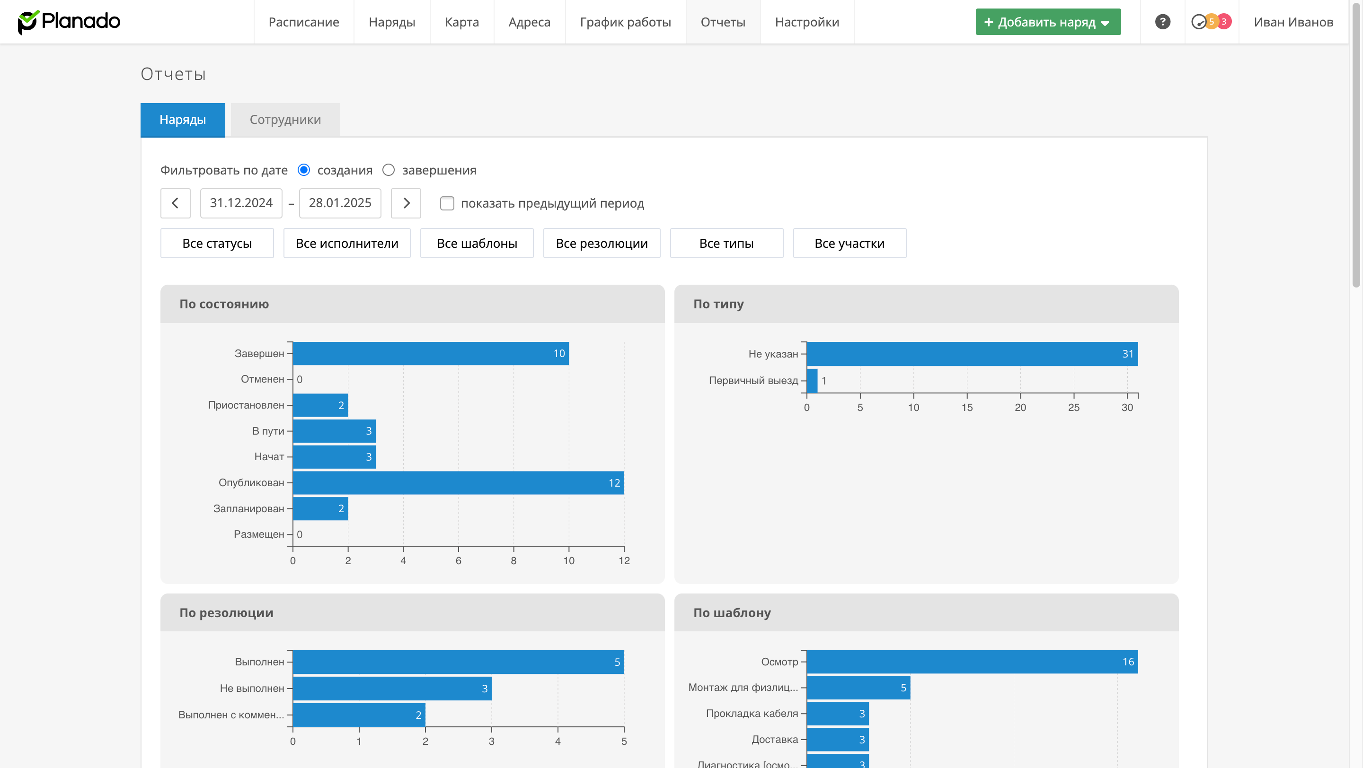
Task: Click the caret on Добавить наряд button
Action: 1105,23
